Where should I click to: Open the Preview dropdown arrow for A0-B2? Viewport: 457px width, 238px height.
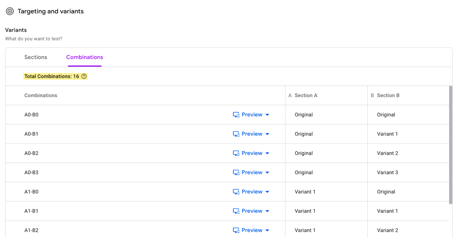click(x=267, y=153)
